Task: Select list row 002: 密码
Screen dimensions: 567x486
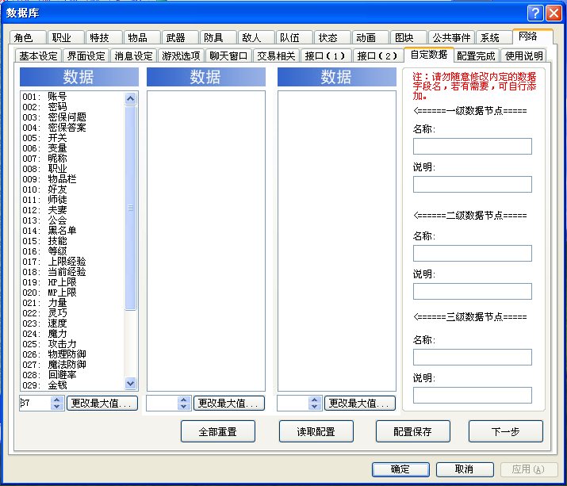Action: pos(72,107)
